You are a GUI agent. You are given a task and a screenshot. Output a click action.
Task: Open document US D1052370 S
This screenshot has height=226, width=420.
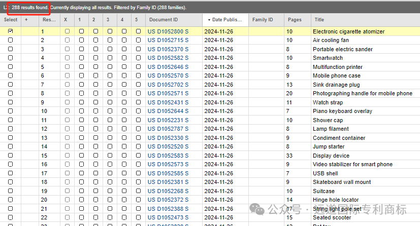(x=168, y=49)
